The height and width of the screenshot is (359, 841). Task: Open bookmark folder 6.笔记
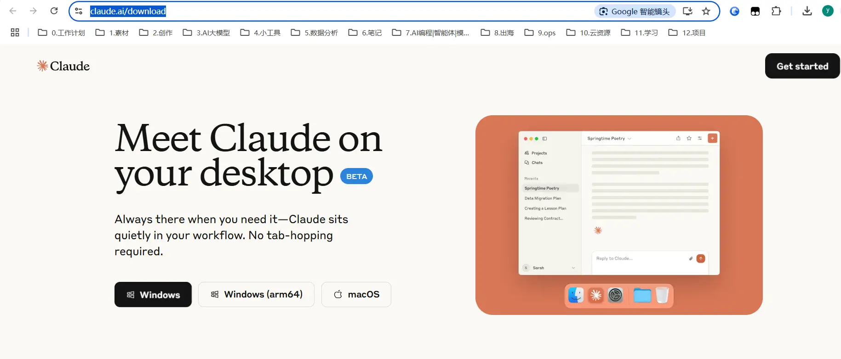[x=365, y=33]
